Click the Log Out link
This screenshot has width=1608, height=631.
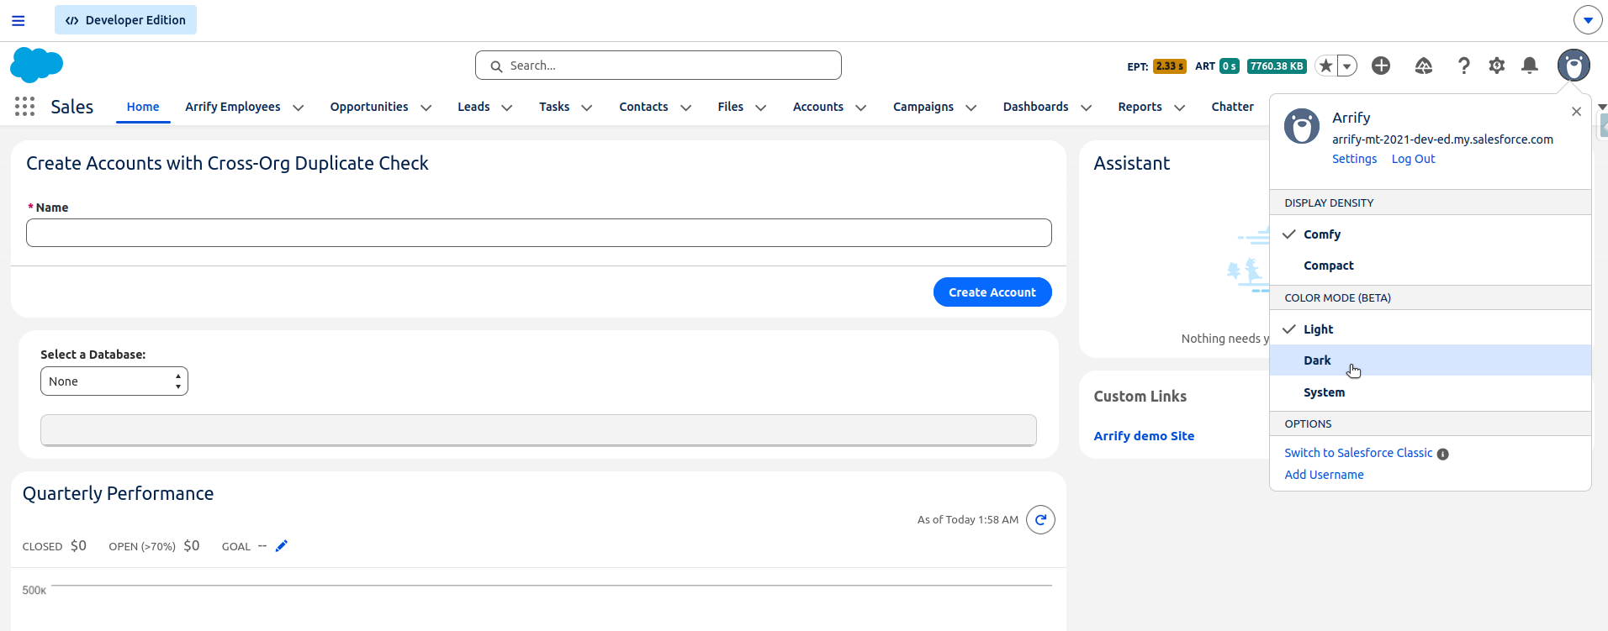[1413, 159]
